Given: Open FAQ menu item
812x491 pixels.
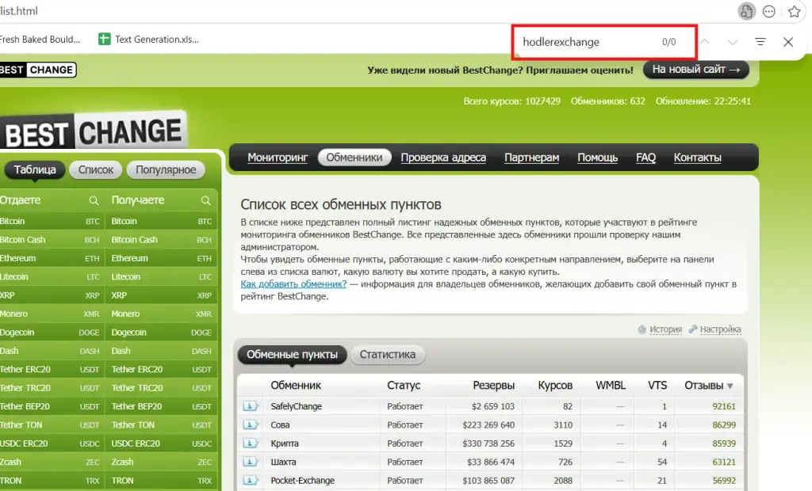Looking at the screenshot, I should [x=645, y=158].
